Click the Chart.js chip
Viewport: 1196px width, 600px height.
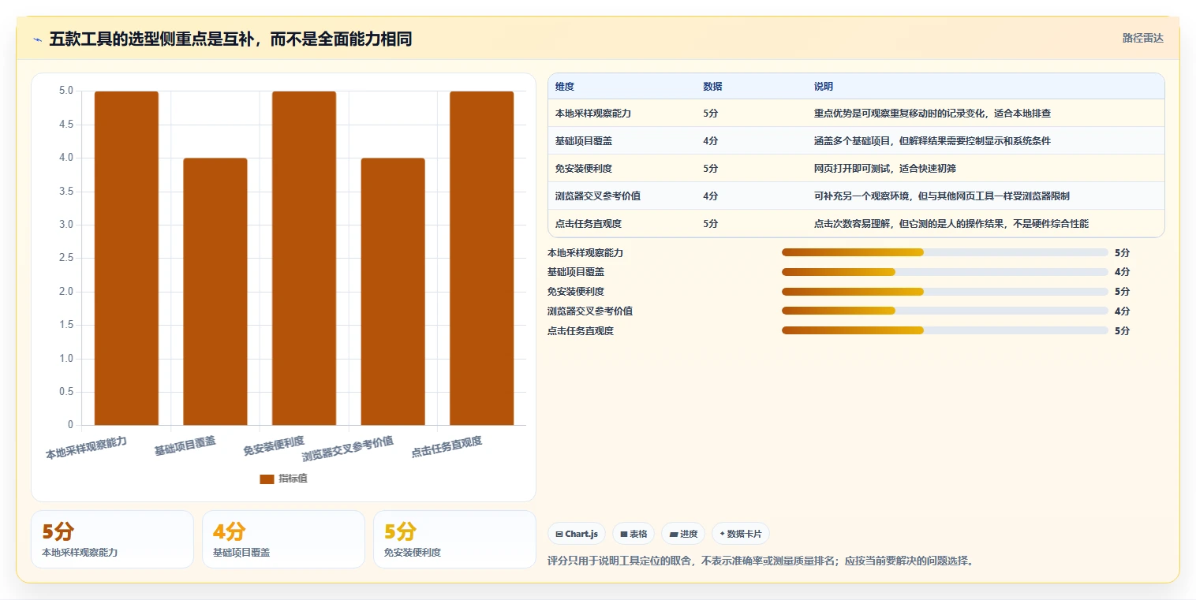pos(577,534)
